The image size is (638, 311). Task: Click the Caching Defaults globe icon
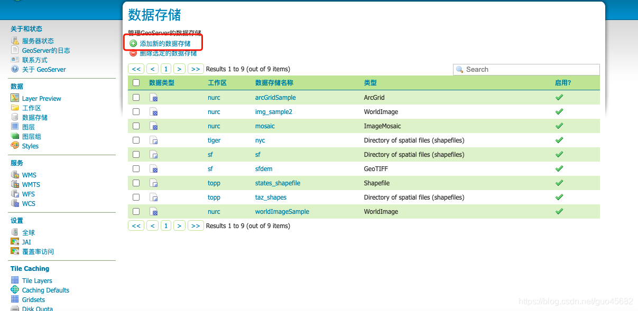coord(15,290)
